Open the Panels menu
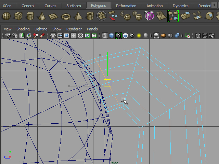The width and height of the screenshot is (219, 164). (92, 29)
